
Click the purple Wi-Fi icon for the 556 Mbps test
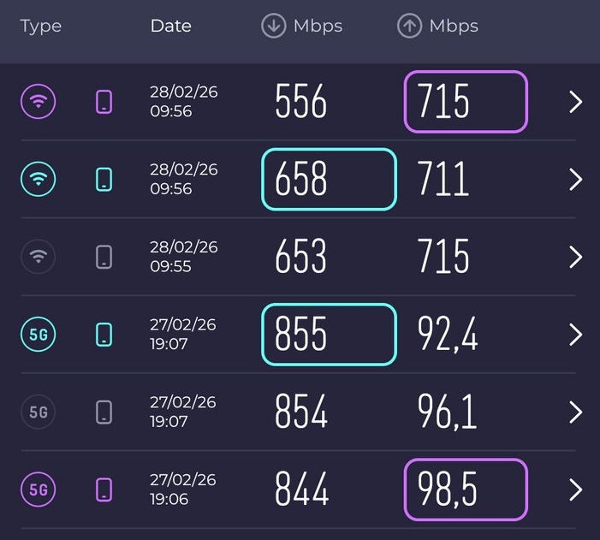(39, 103)
